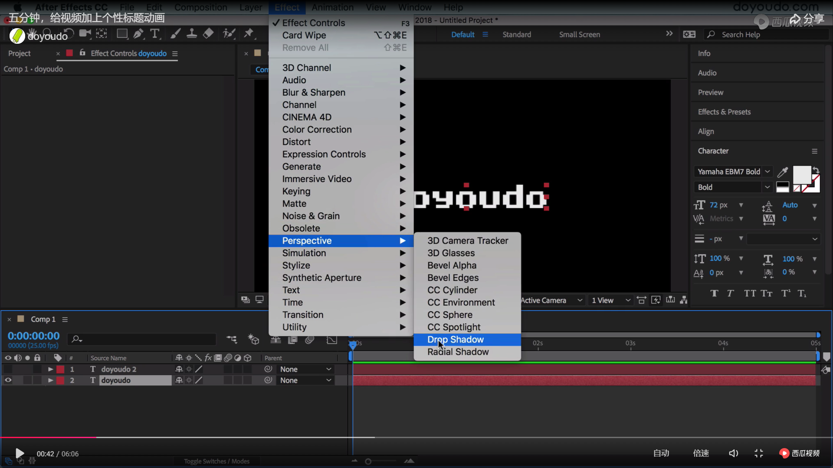The height and width of the screenshot is (468, 833).
Task: Select the Eraser tool
Action: tap(209, 34)
